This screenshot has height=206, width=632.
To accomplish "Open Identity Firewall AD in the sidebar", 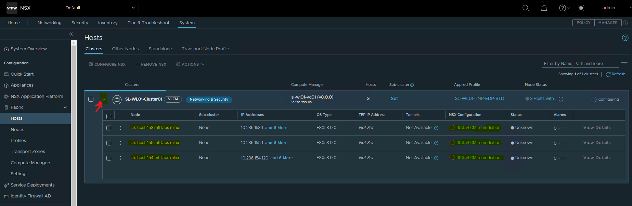I will (x=31, y=196).
